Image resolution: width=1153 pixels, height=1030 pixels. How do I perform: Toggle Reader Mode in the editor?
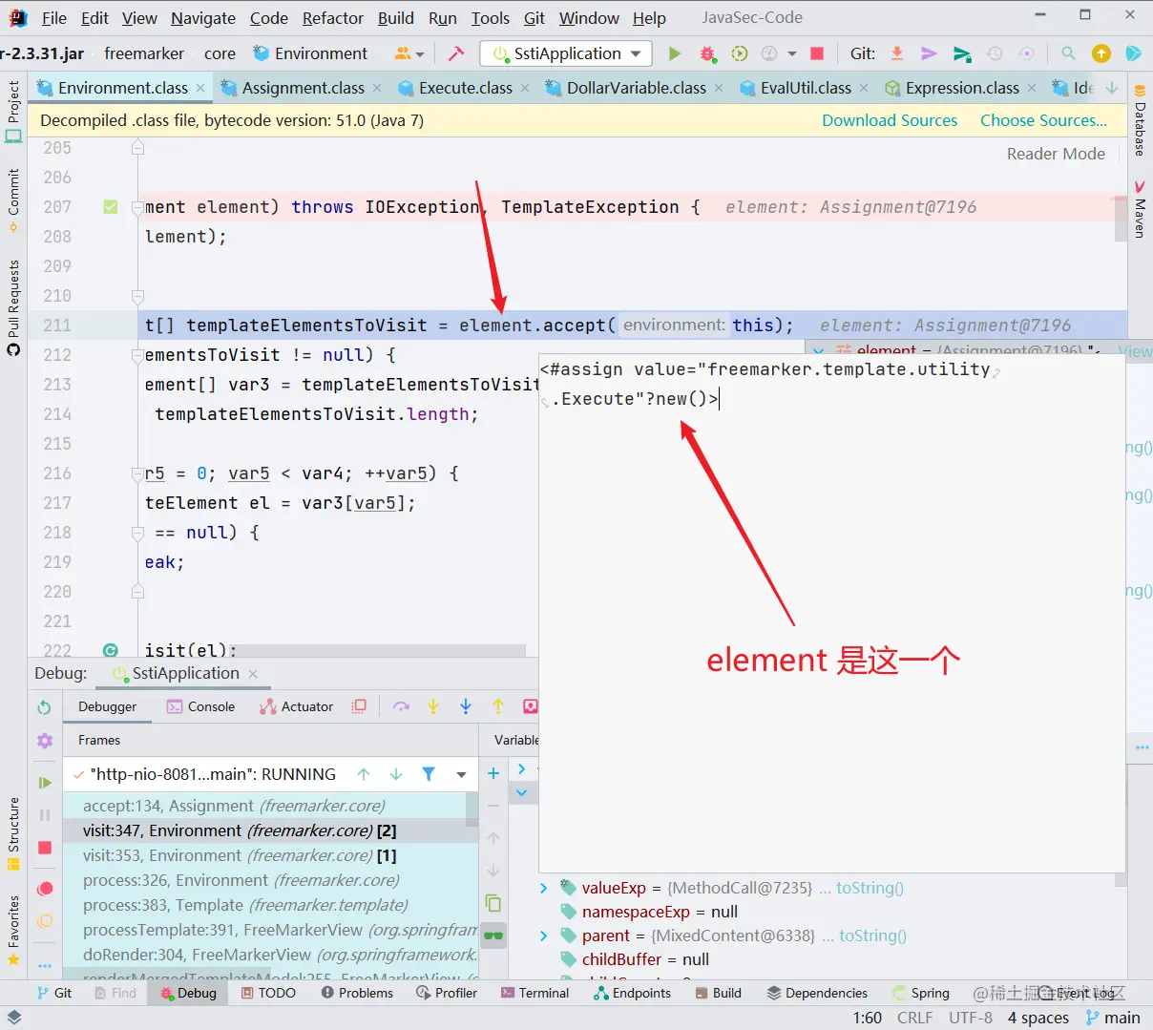point(1056,154)
